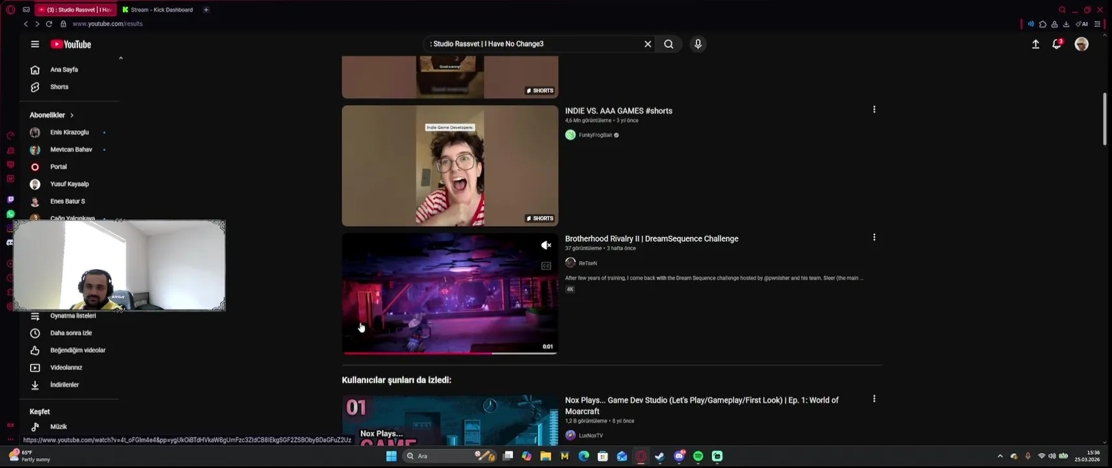
Task: Open account avatar menu
Action: coord(1081,44)
